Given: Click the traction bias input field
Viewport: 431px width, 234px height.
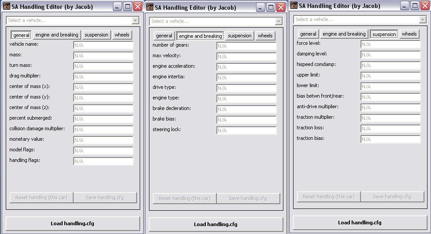Looking at the screenshot, I should (390, 139).
